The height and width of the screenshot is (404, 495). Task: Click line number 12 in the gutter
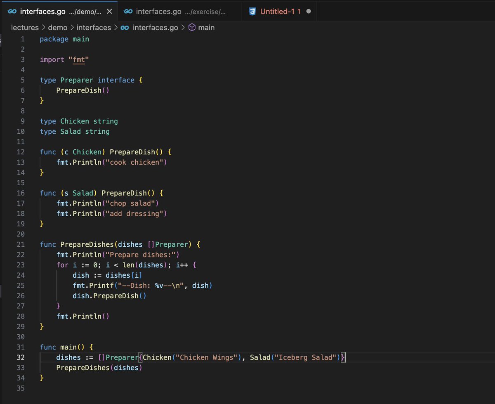click(21, 152)
